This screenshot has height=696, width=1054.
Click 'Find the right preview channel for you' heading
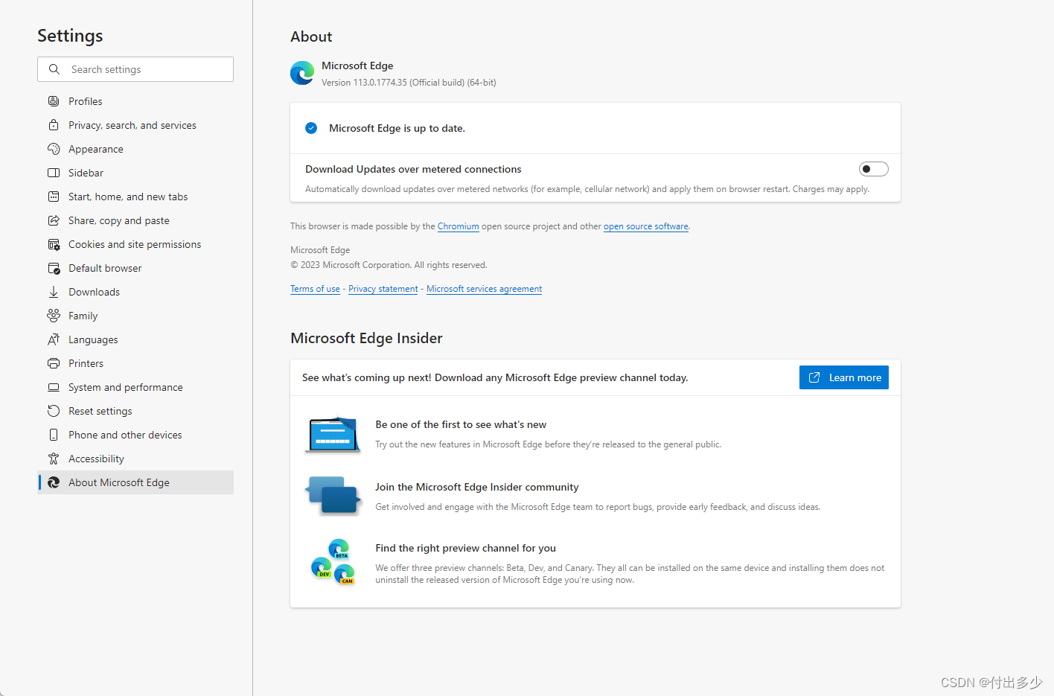click(x=466, y=548)
